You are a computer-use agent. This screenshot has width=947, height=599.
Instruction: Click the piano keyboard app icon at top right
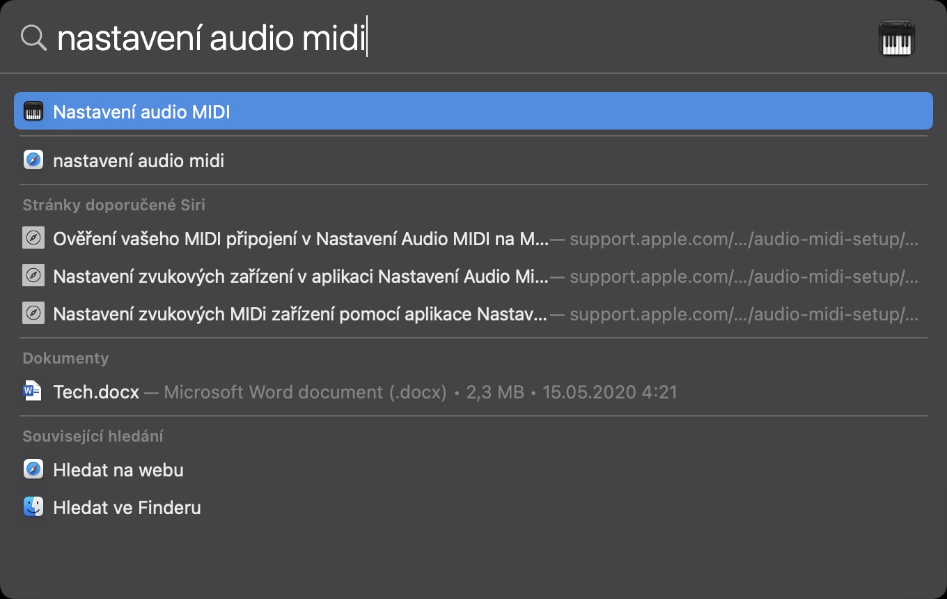(897, 38)
